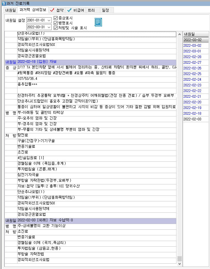Viewport: 210px width, 269px height.
Task: Select visit date 2022-02-03 in date list
Action: point(192,119)
